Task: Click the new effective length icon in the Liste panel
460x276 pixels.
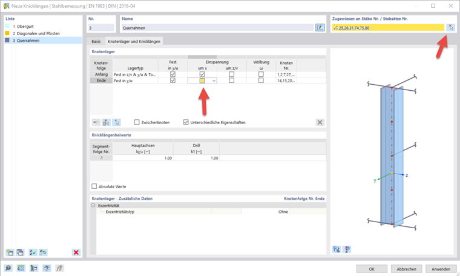Action: pyautogui.click(x=10, y=252)
